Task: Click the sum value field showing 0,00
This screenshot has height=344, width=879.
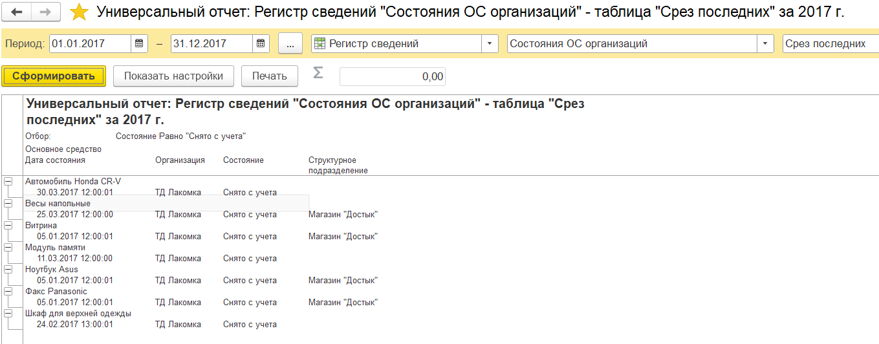Action: pos(392,76)
